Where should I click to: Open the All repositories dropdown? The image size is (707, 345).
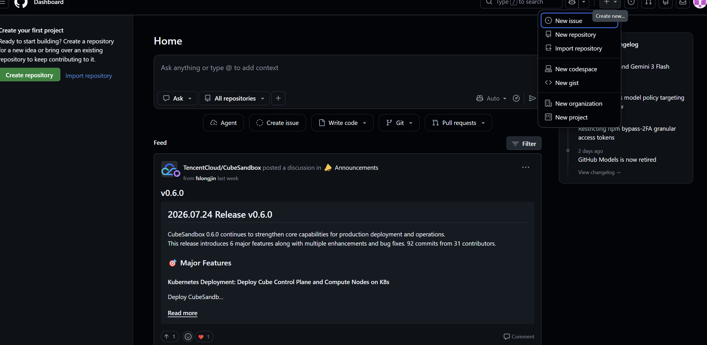point(234,98)
